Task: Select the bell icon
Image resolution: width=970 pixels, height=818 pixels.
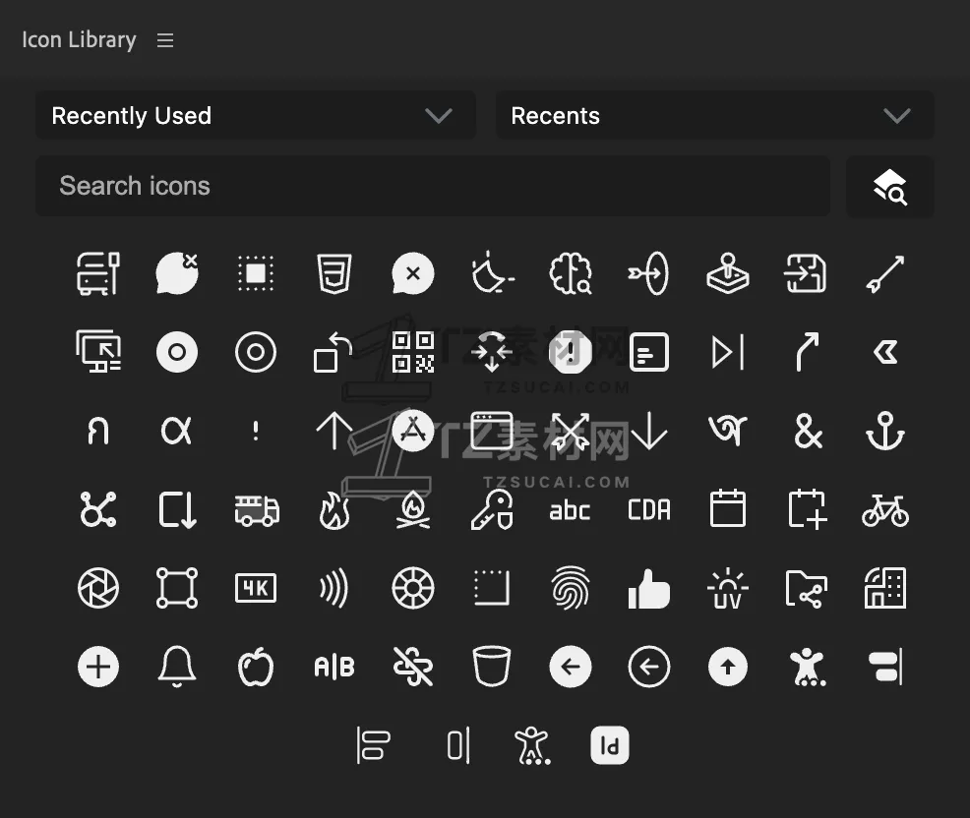Action: pyautogui.click(x=177, y=668)
